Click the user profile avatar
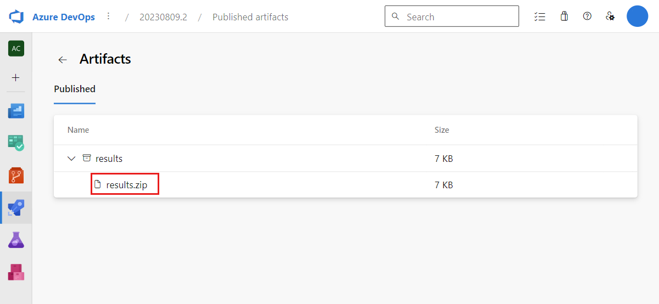The height and width of the screenshot is (304, 659). [x=638, y=16]
